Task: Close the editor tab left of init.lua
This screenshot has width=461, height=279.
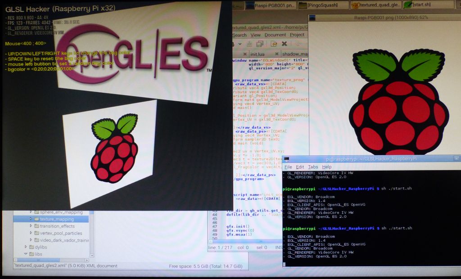Action: pos(245,54)
